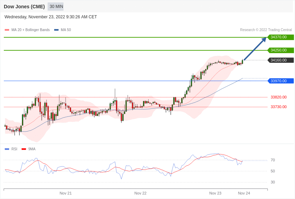Click the RSI legend label
295x199 pixels.
tap(14, 149)
